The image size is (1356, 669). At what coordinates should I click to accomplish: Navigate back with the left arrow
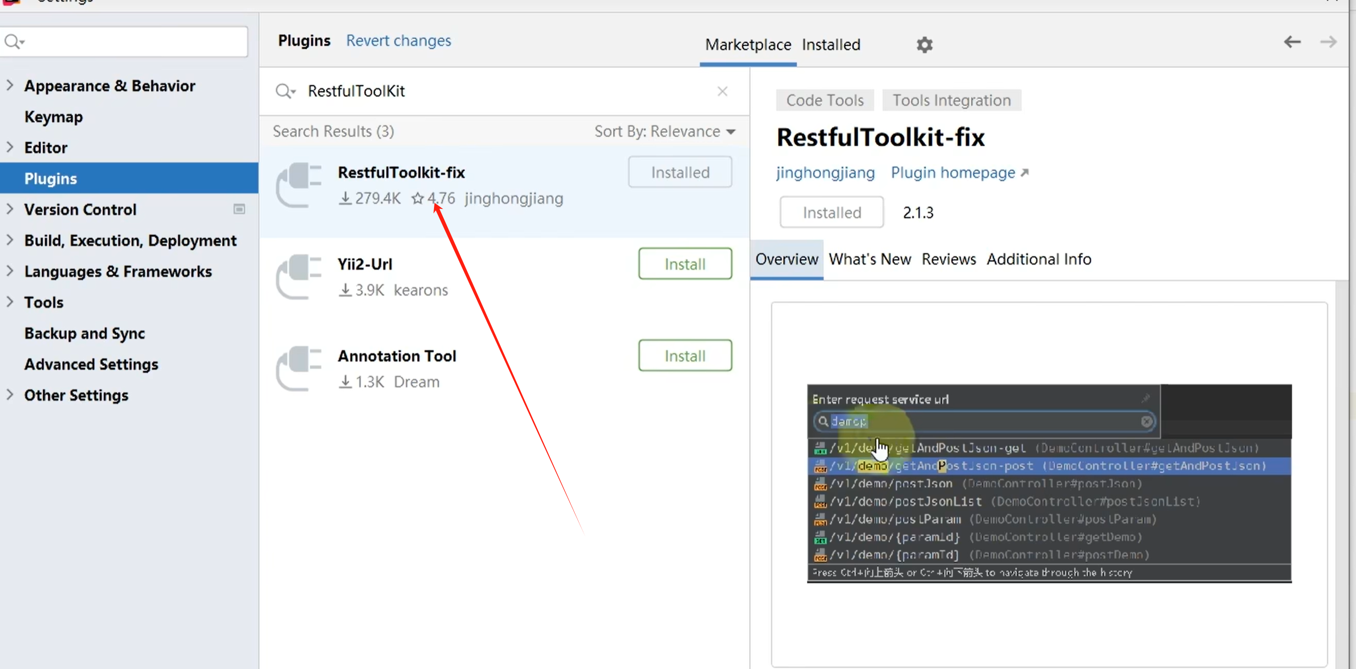click(1292, 42)
